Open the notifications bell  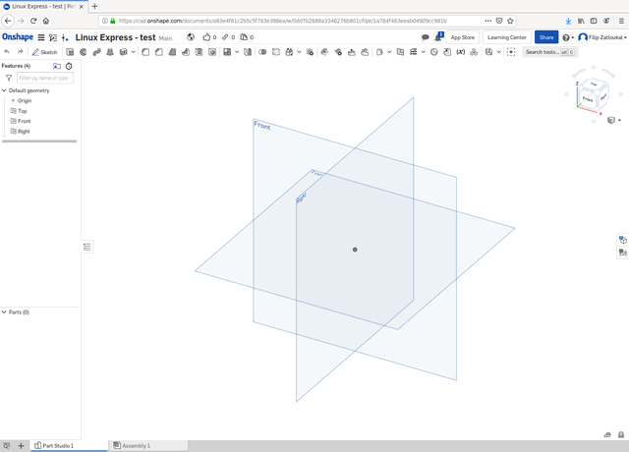pos(439,37)
